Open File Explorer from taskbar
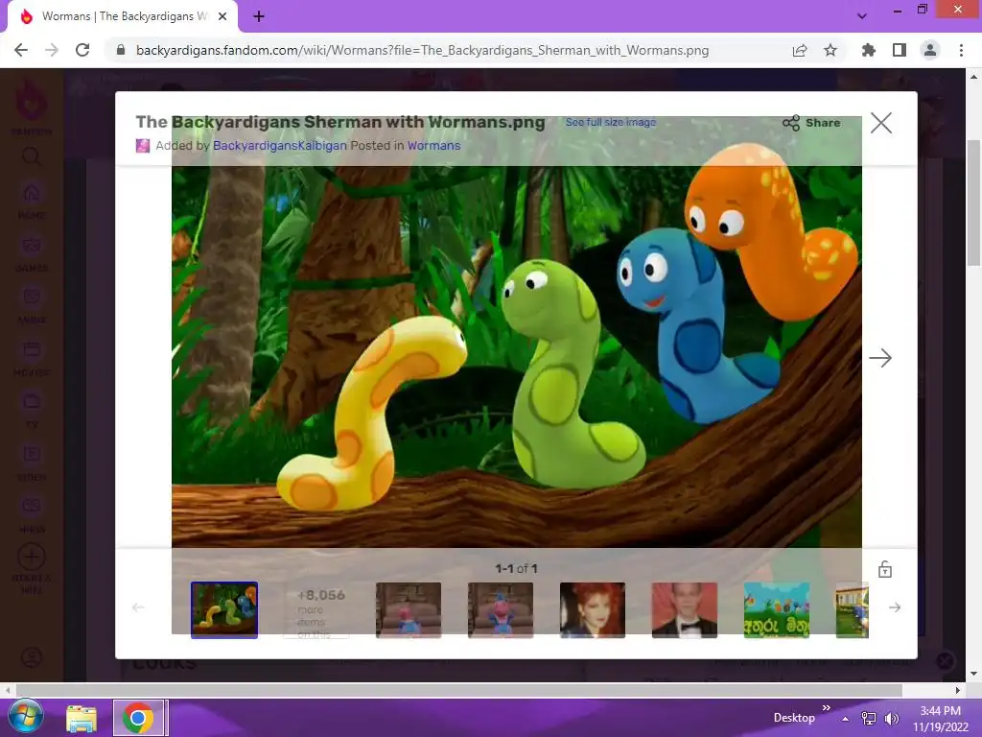Image resolution: width=982 pixels, height=737 pixels. [82, 718]
